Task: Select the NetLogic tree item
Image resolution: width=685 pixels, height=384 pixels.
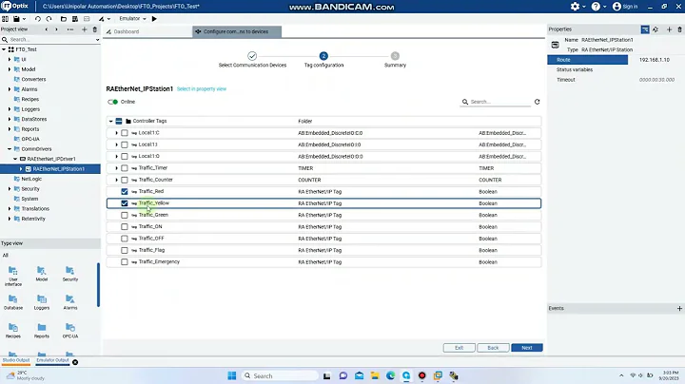Action: [31, 179]
